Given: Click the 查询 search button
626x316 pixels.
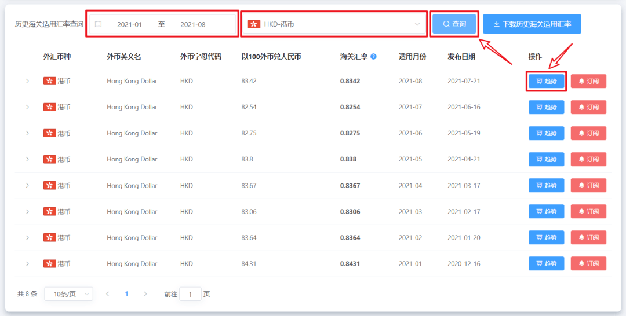Looking at the screenshot, I should 454,24.
